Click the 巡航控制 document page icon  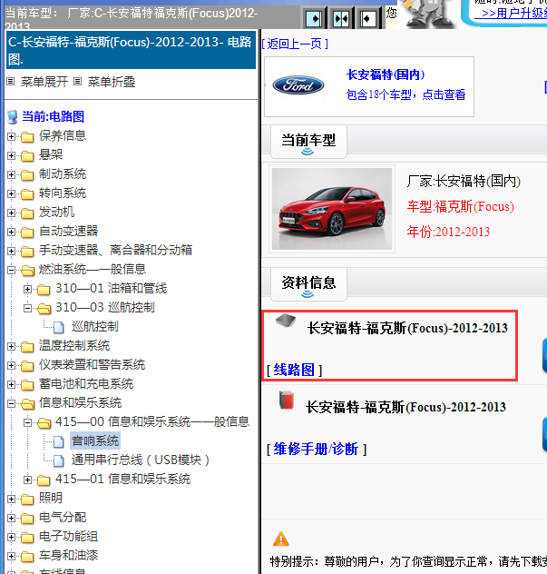58,327
